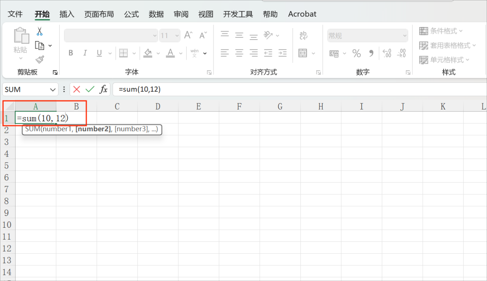This screenshot has width=487, height=281.
Task: Open the paste options arrow
Action: (x=21, y=58)
